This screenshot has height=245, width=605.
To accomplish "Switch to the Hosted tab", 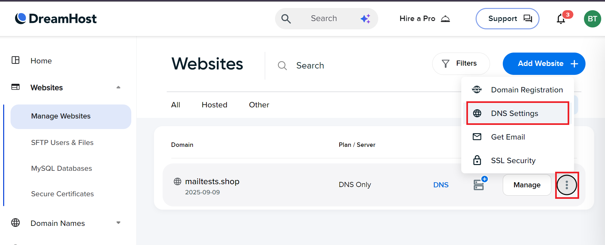I will coord(215,105).
